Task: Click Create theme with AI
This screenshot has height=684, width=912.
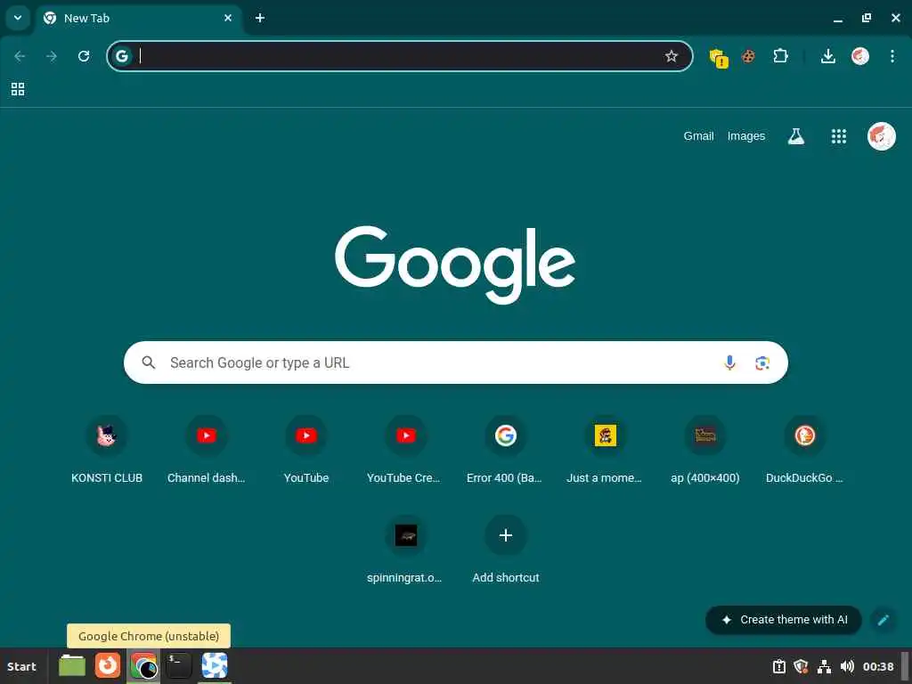Action: [784, 620]
